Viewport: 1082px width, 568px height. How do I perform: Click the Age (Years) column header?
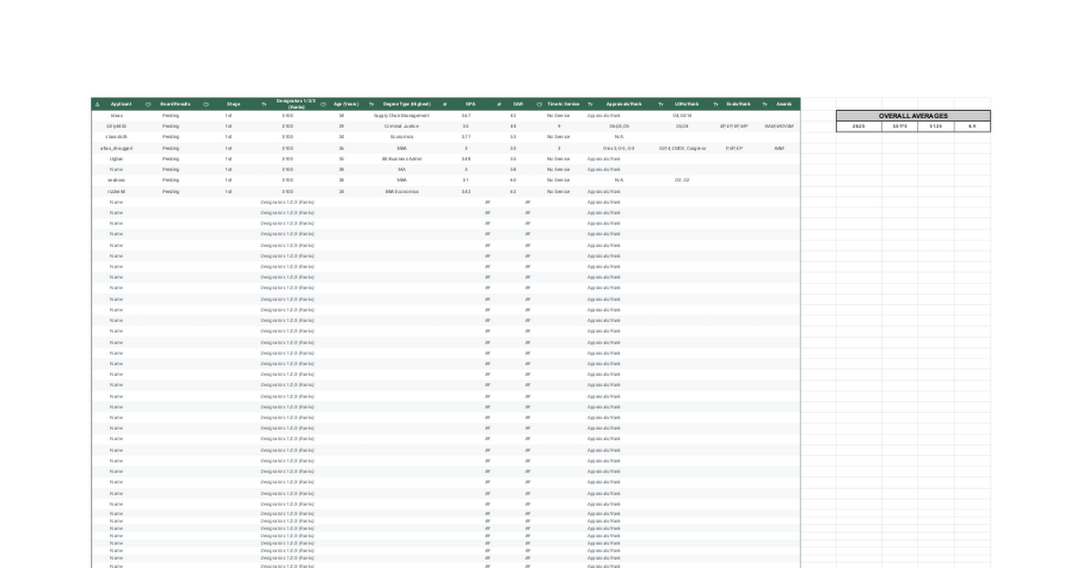pyautogui.click(x=346, y=105)
